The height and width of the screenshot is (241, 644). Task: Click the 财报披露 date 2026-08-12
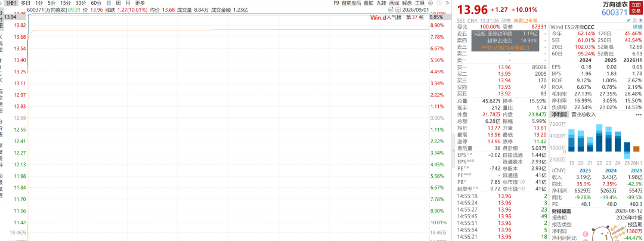coord(629,211)
